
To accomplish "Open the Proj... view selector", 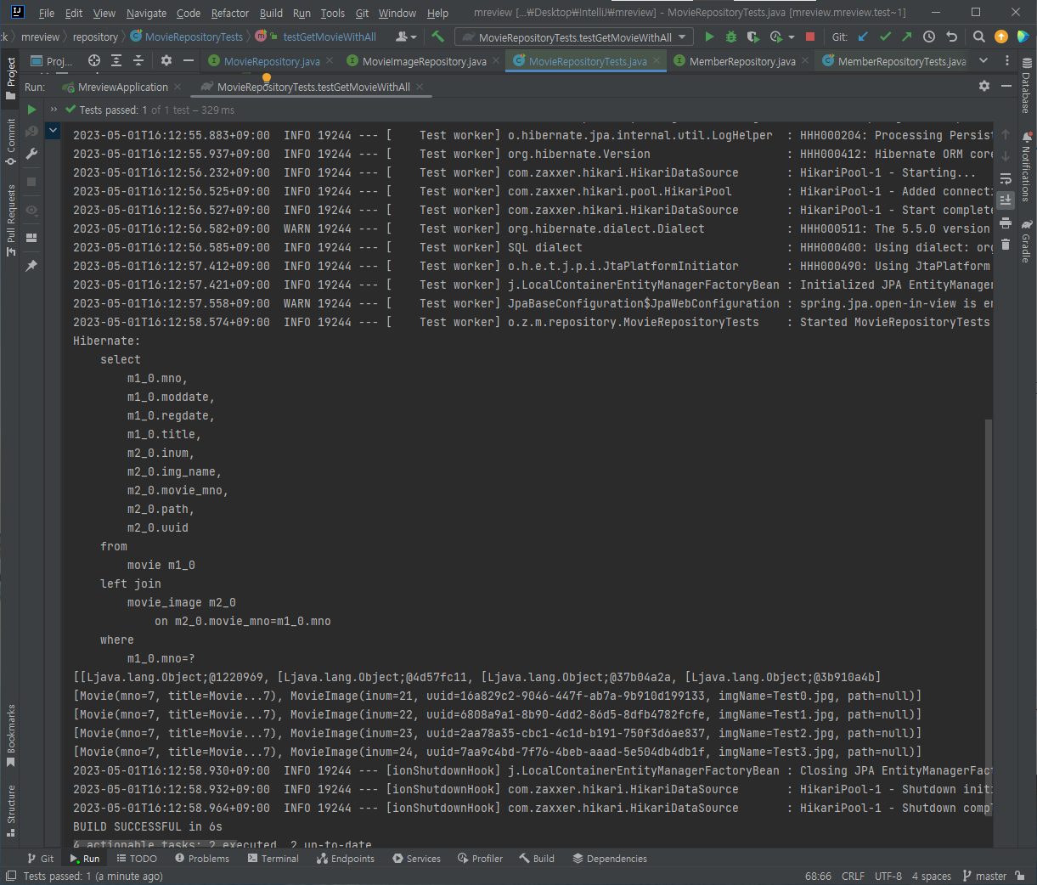I will point(51,61).
